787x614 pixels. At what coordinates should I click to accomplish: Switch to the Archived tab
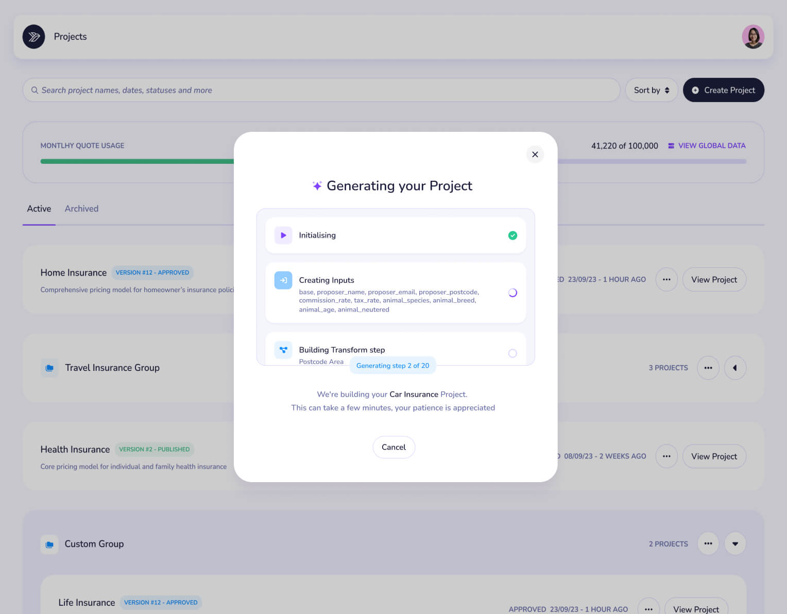pos(81,209)
